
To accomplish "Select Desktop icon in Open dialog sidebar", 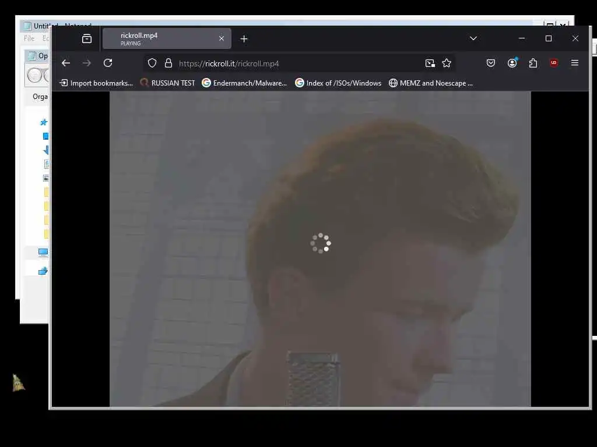I will point(45,136).
